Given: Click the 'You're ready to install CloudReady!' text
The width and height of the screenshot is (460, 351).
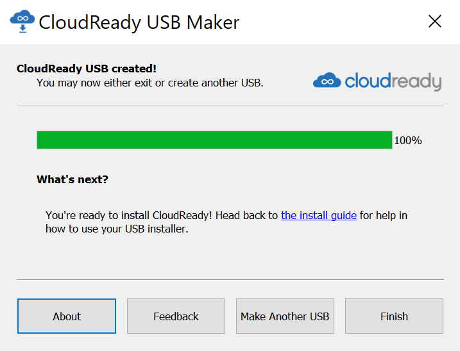Looking at the screenshot, I should click(x=128, y=215).
